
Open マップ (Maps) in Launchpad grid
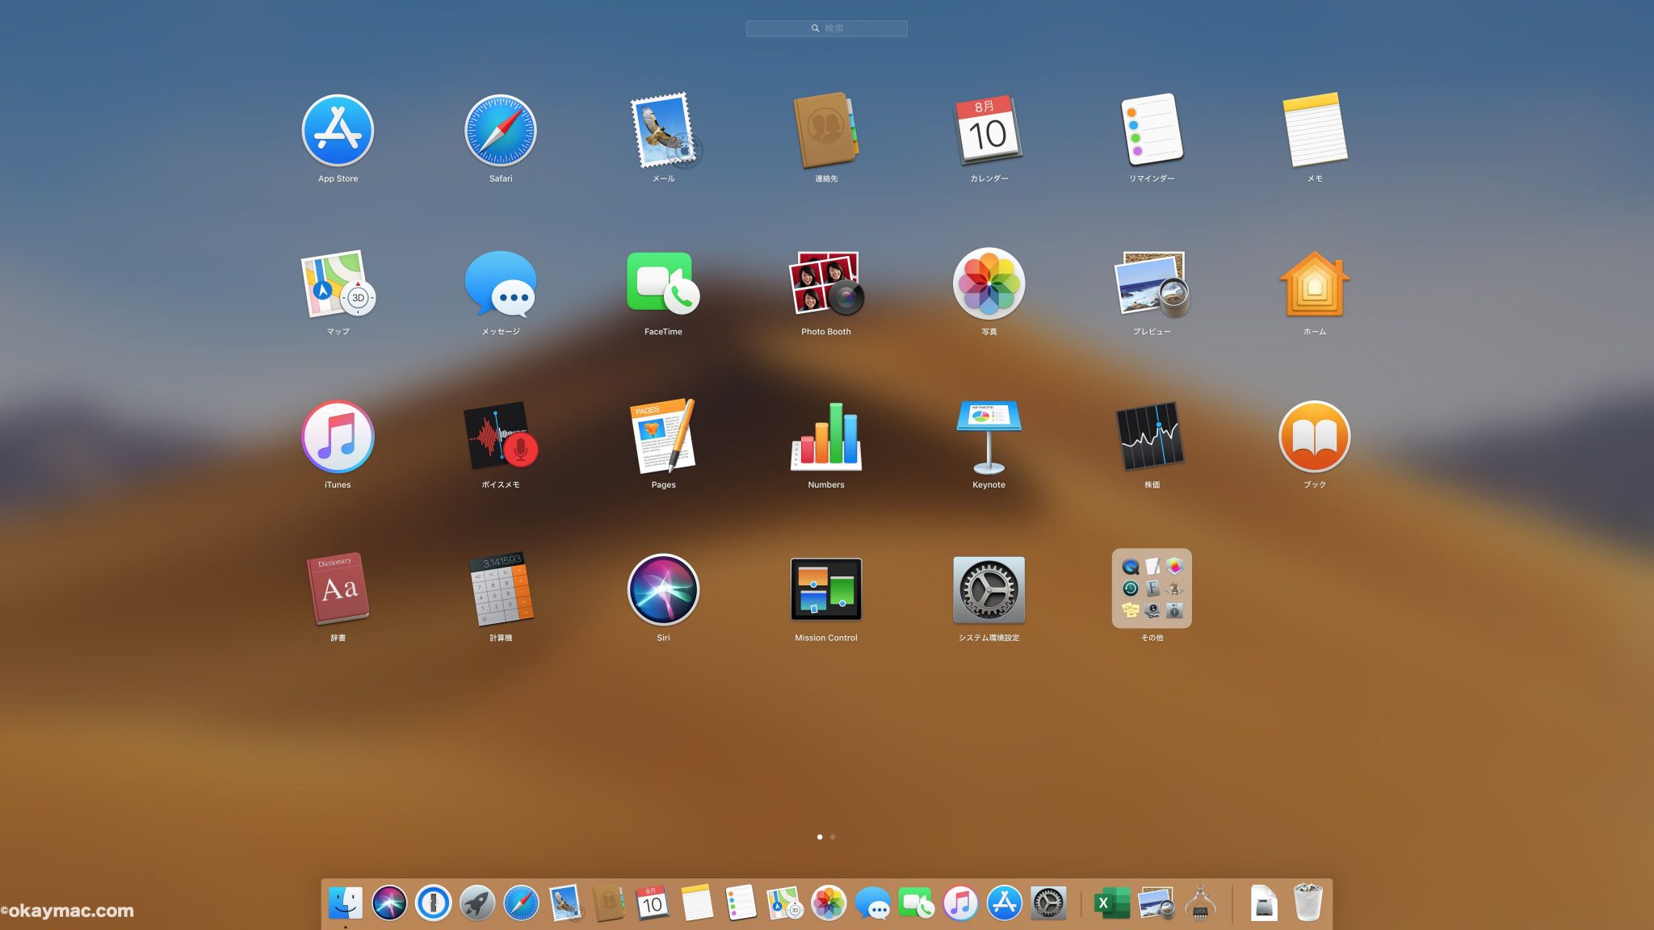[x=338, y=284]
